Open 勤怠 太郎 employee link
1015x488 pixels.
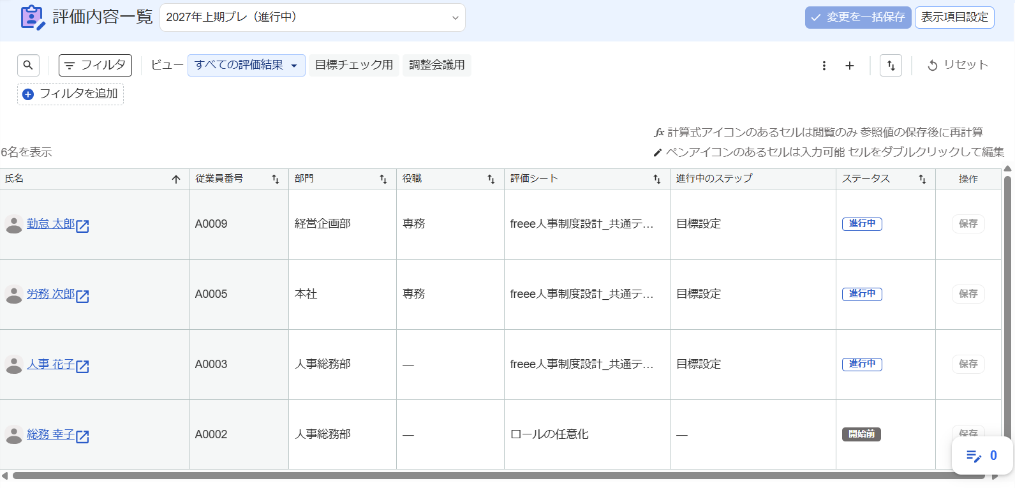click(x=51, y=224)
